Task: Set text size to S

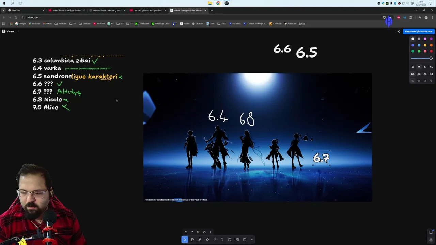Action: pyautogui.click(x=413, y=67)
